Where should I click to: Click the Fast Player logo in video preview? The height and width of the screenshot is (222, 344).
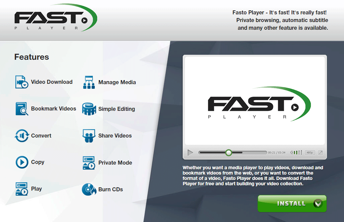[x=259, y=104]
